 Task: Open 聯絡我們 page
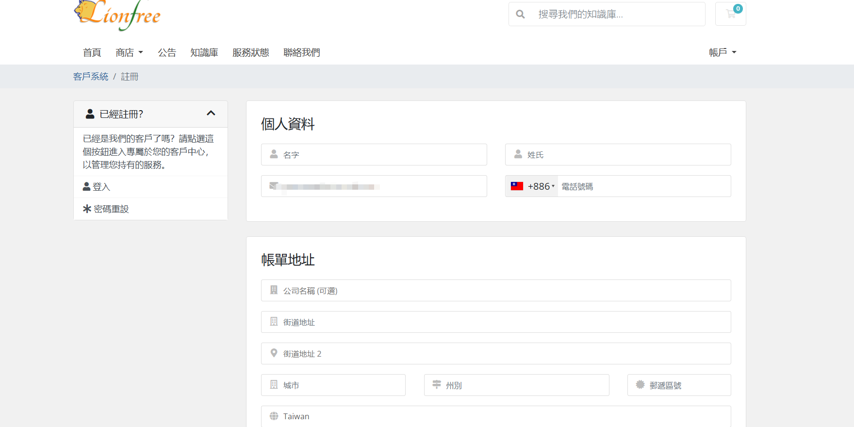(x=302, y=52)
